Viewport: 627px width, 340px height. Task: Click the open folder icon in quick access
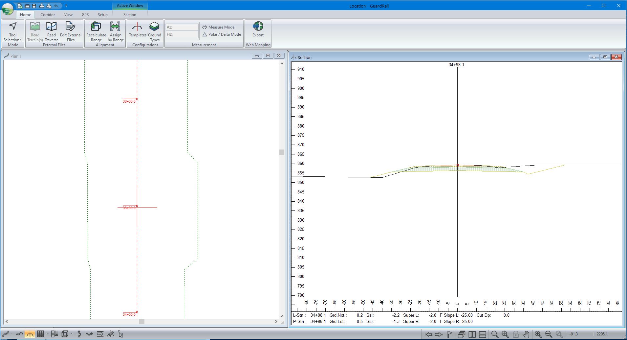tap(27, 6)
